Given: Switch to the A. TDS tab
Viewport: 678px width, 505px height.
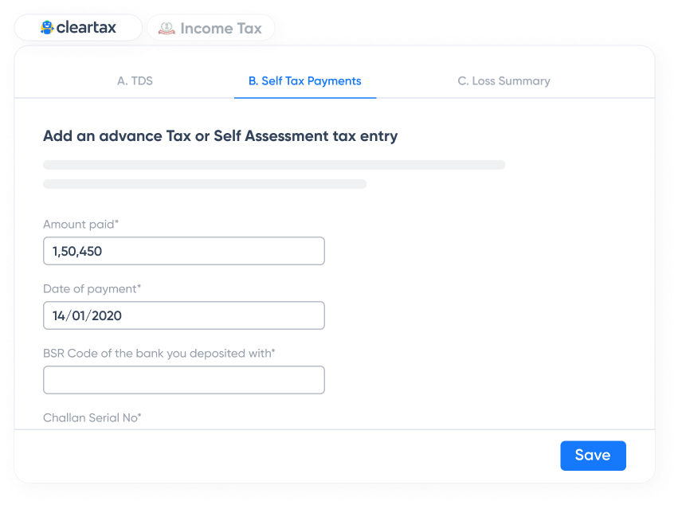Looking at the screenshot, I should click(135, 80).
